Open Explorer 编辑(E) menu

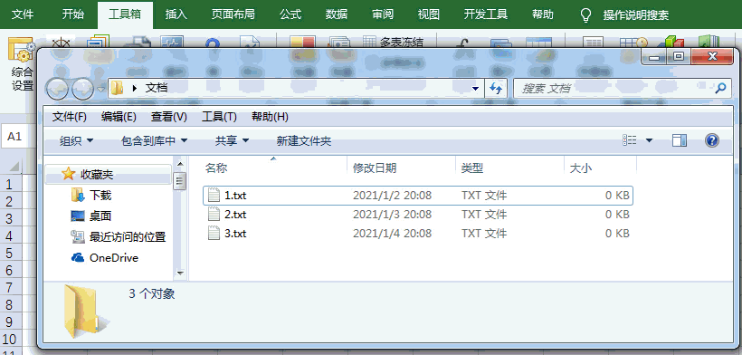pos(119,117)
